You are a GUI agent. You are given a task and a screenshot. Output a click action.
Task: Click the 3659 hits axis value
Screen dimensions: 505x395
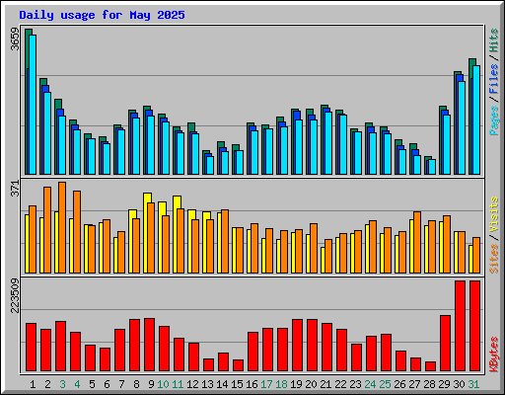coord(15,39)
